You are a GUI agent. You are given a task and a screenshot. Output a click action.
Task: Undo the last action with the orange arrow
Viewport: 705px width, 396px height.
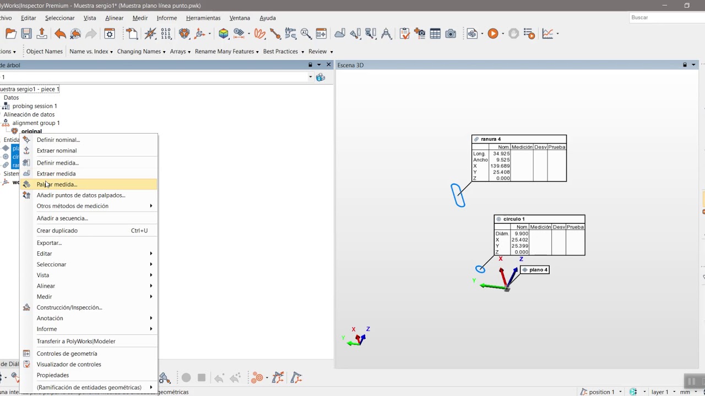coord(60,34)
